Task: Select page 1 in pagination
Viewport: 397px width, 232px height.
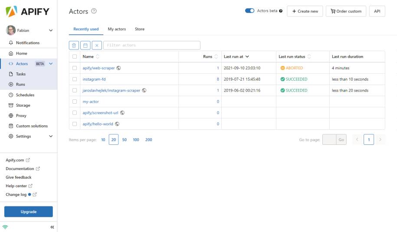Action: [369, 139]
